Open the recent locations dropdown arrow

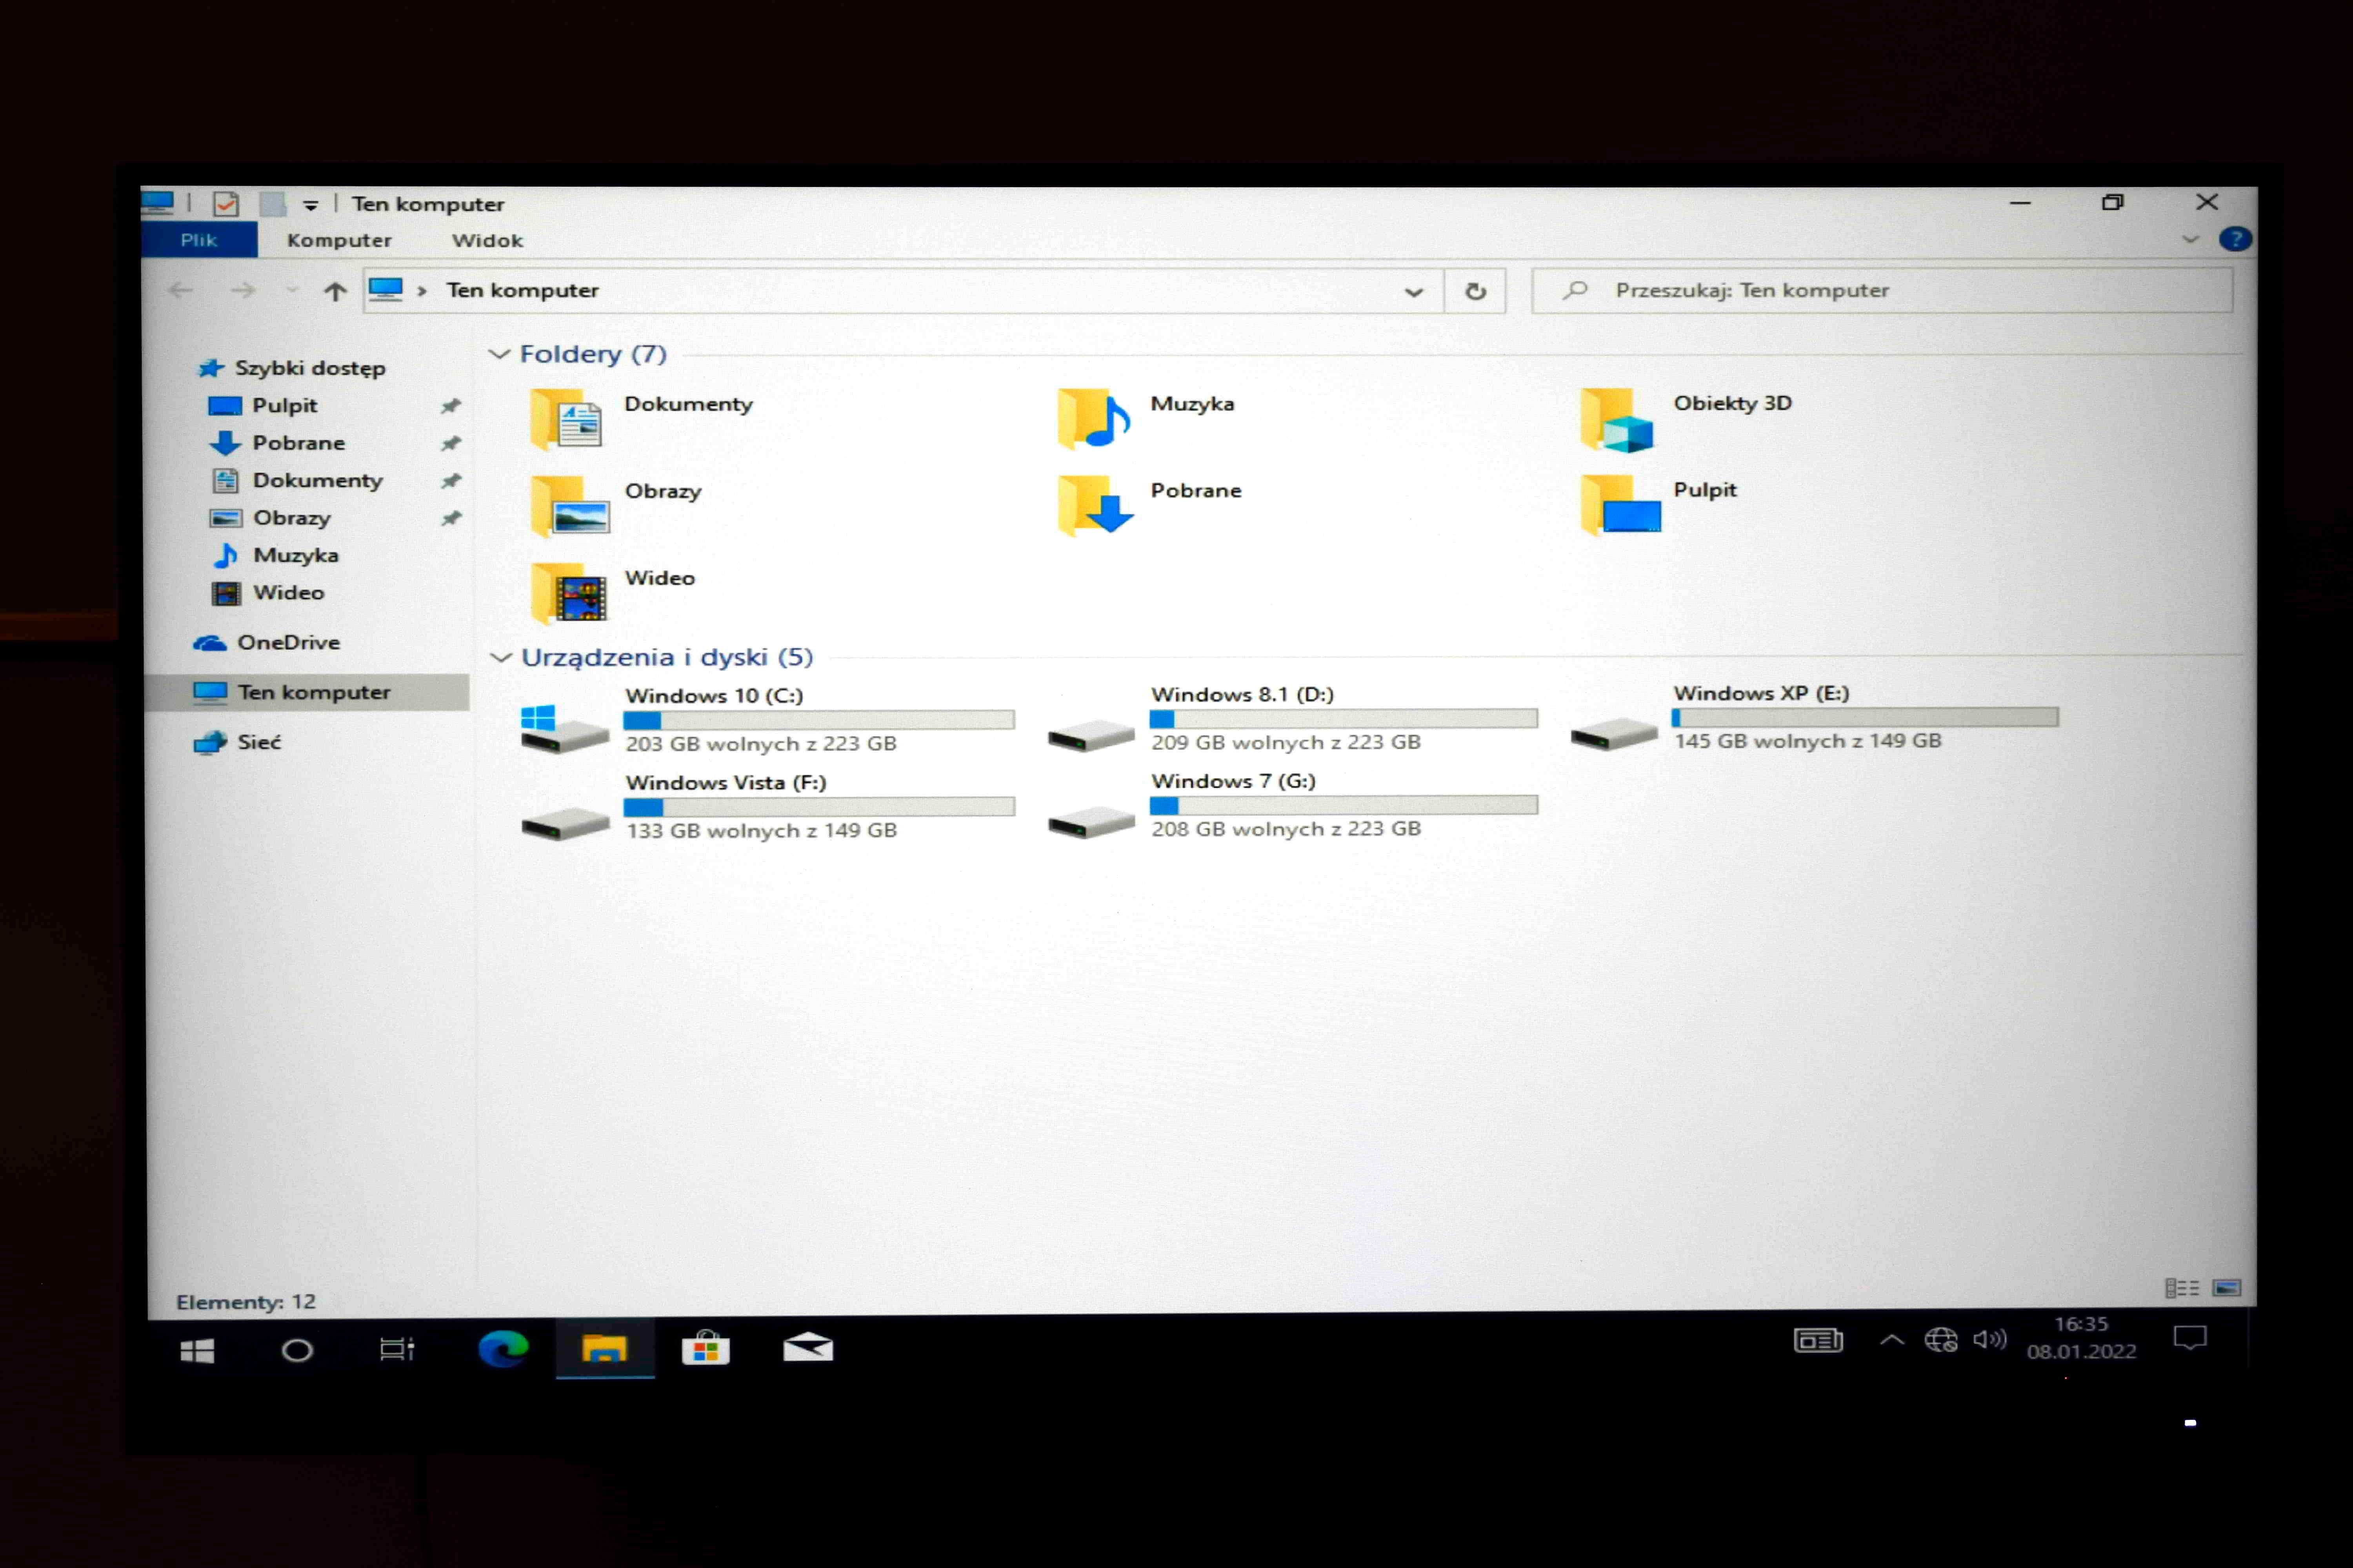pyautogui.click(x=292, y=291)
